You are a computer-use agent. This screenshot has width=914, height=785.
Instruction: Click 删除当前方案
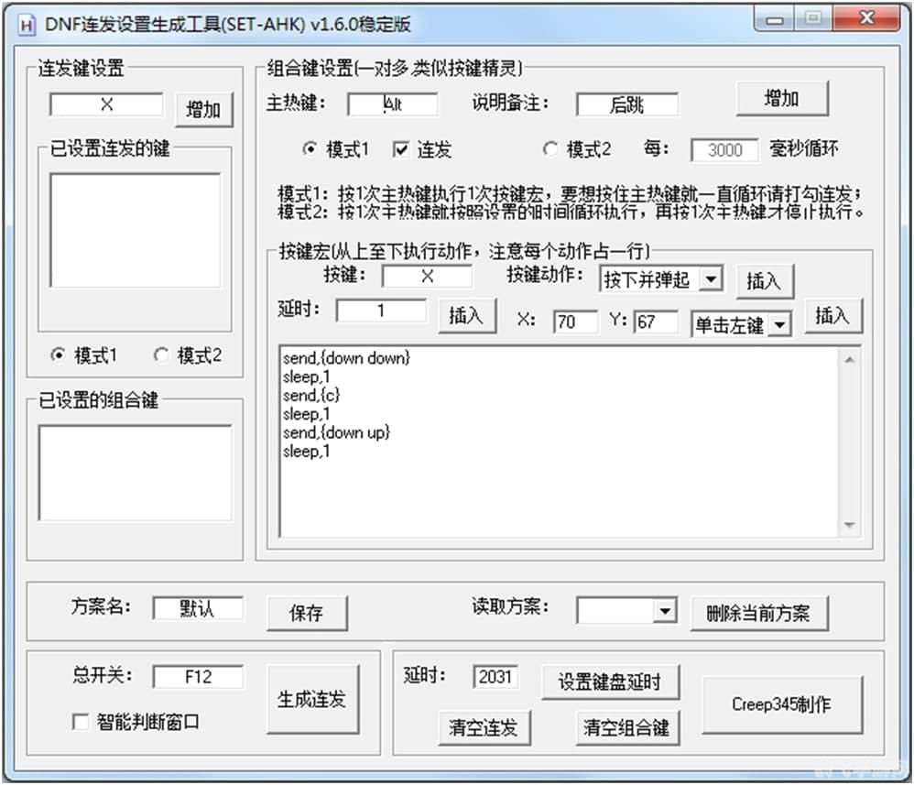click(760, 614)
